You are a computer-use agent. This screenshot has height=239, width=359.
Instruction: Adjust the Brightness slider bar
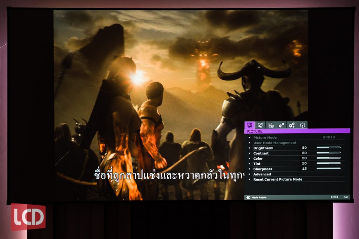(x=328, y=148)
